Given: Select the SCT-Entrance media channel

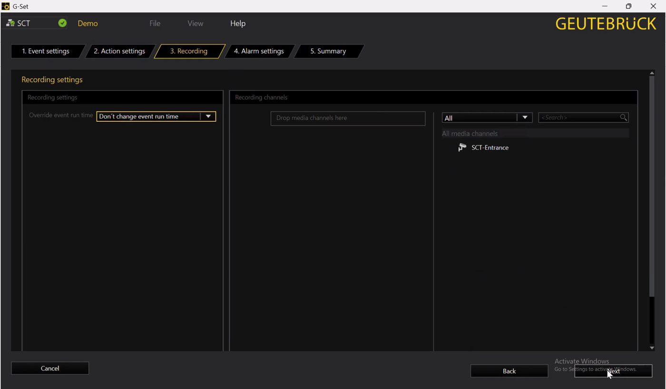Looking at the screenshot, I should [x=490, y=147].
